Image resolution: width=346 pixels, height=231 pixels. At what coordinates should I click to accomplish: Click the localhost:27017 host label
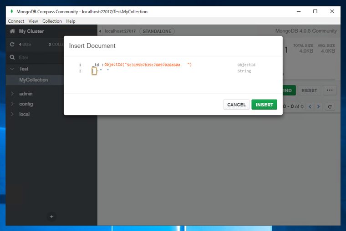click(x=120, y=31)
